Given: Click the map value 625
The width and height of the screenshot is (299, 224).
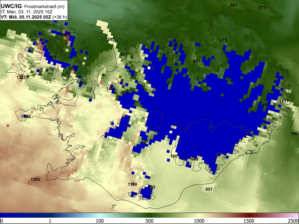Looking at the screenshot, I should [x=145, y=141].
